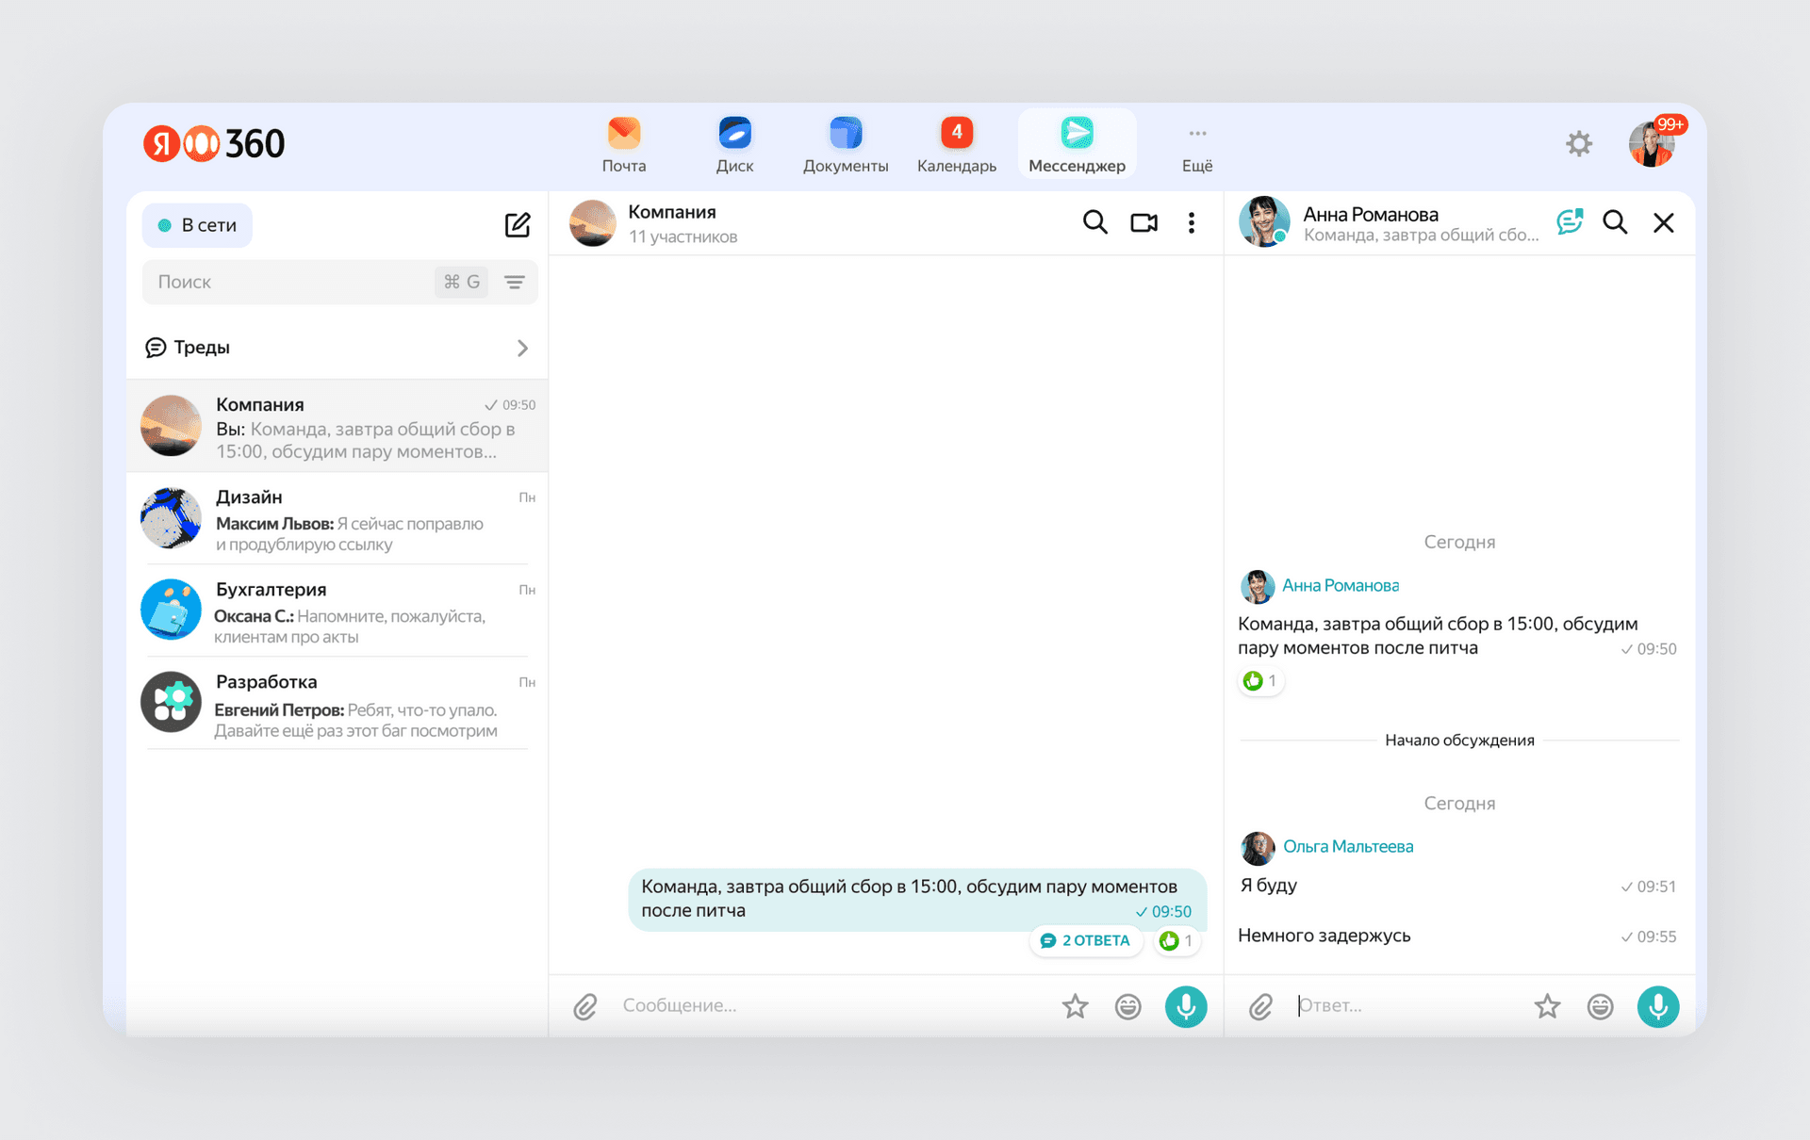Start a video call in Компания chat
The height and width of the screenshot is (1140, 1810).
tap(1144, 222)
